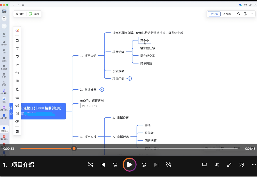This screenshot has width=257, height=177.
Task: Open player more options at bottom right
Action: coord(254,165)
